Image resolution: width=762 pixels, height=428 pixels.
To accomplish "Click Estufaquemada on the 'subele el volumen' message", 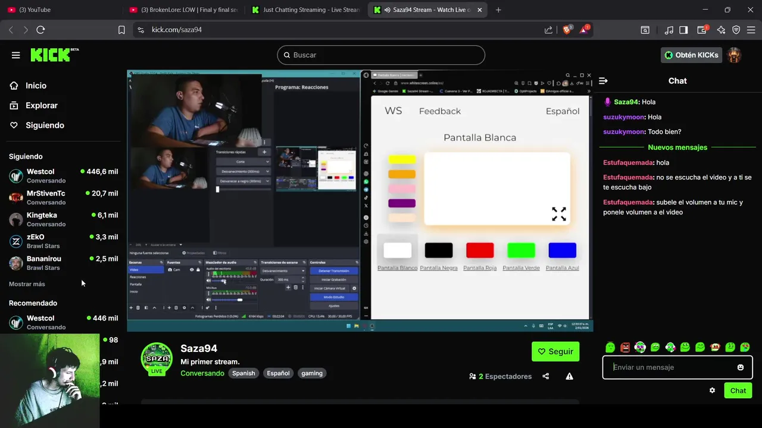I will pyautogui.click(x=628, y=203).
